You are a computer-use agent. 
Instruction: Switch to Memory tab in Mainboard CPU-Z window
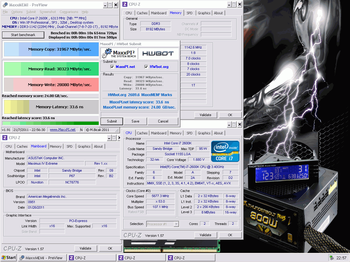(x=56, y=146)
